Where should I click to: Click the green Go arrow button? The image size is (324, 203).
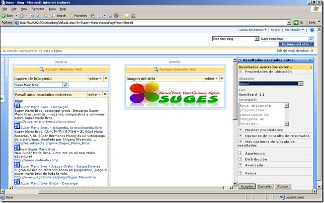pyautogui.click(x=296, y=22)
